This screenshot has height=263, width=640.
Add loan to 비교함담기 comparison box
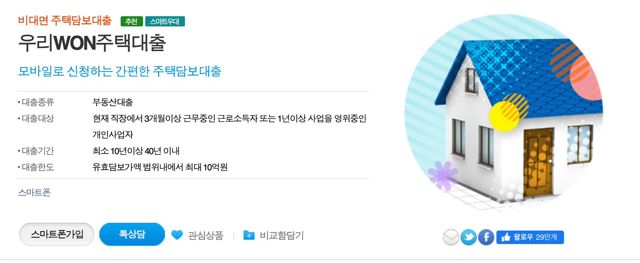point(282,235)
